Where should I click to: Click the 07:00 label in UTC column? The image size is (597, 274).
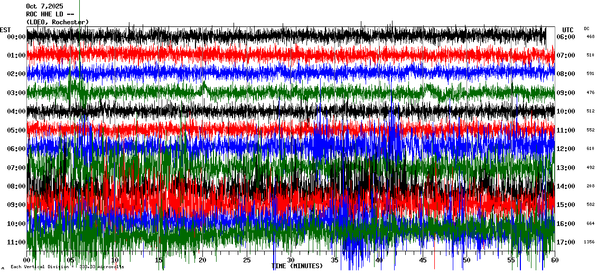click(566, 55)
